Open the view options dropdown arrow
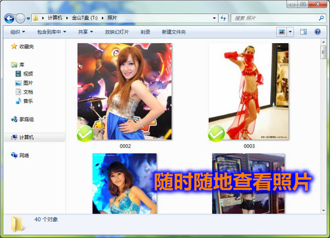330x238 pixels. tap(290, 32)
